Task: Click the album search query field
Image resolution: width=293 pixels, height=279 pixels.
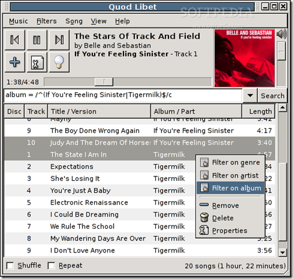Action: pos(123,95)
